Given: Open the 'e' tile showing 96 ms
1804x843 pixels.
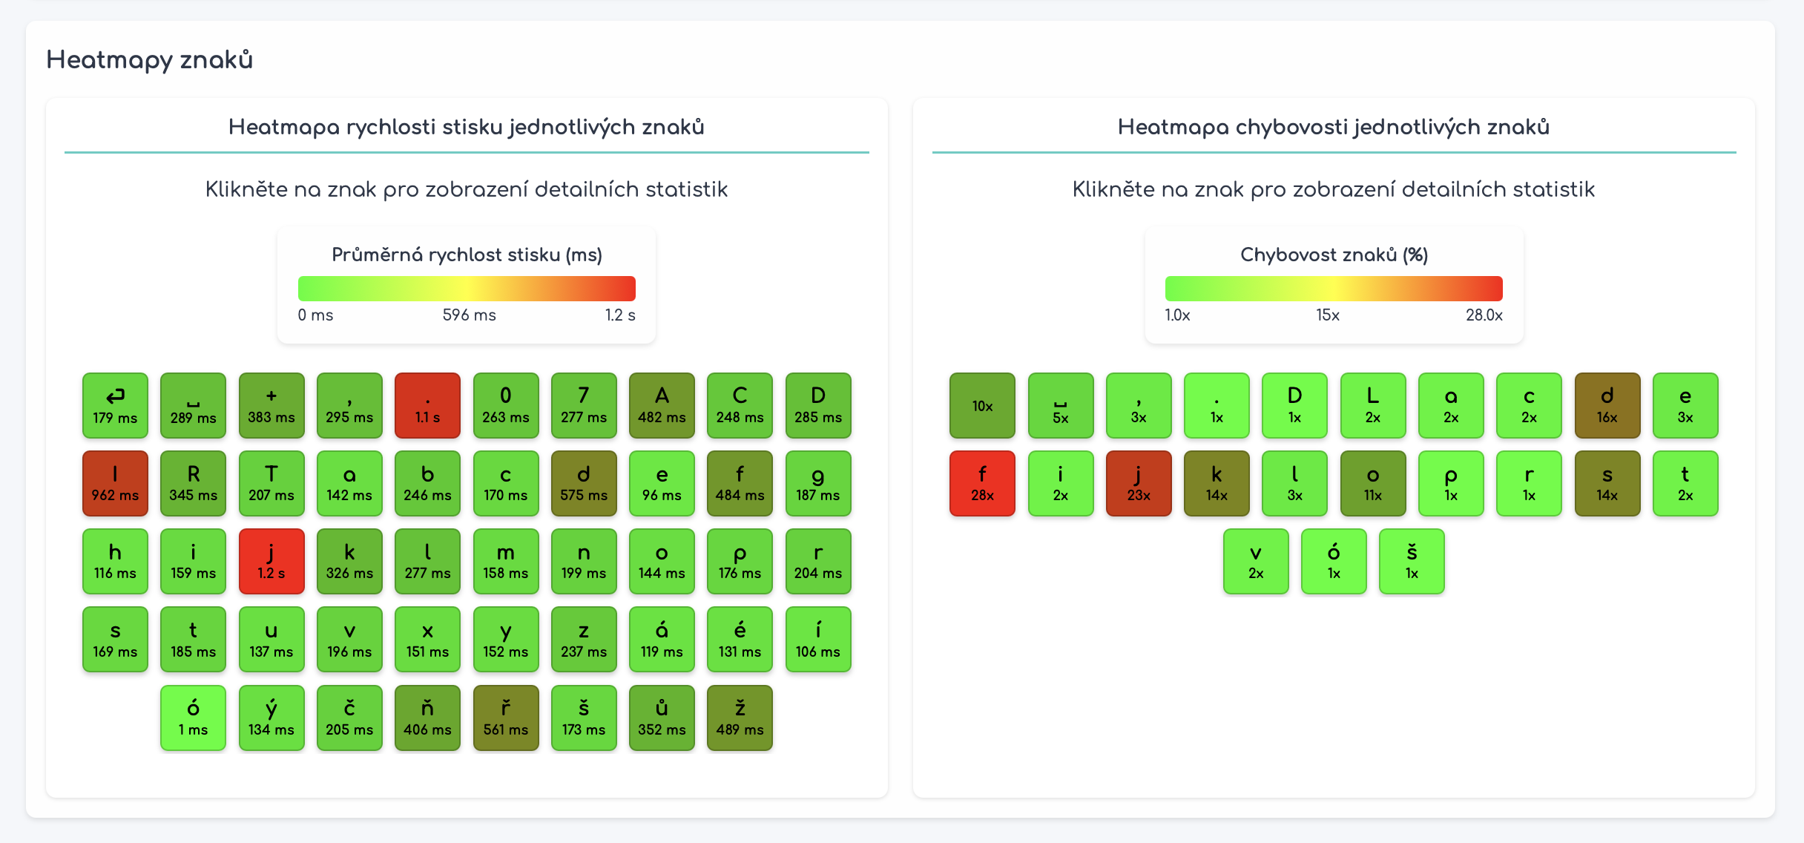Looking at the screenshot, I should pyautogui.click(x=662, y=483).
